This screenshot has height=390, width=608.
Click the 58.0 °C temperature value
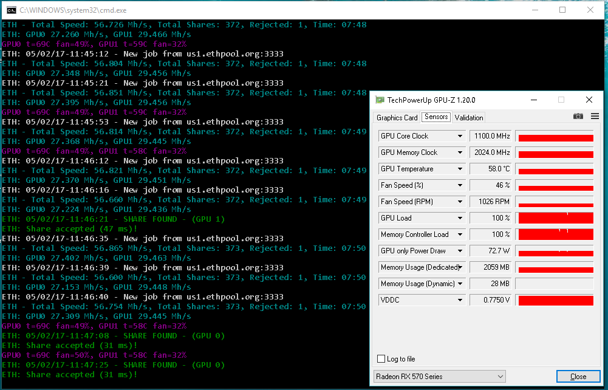click(491, 169)
